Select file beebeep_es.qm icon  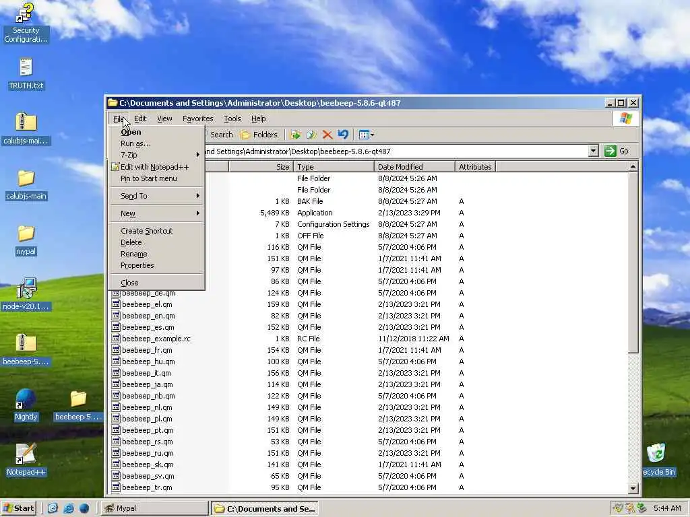tap(116, 327)
